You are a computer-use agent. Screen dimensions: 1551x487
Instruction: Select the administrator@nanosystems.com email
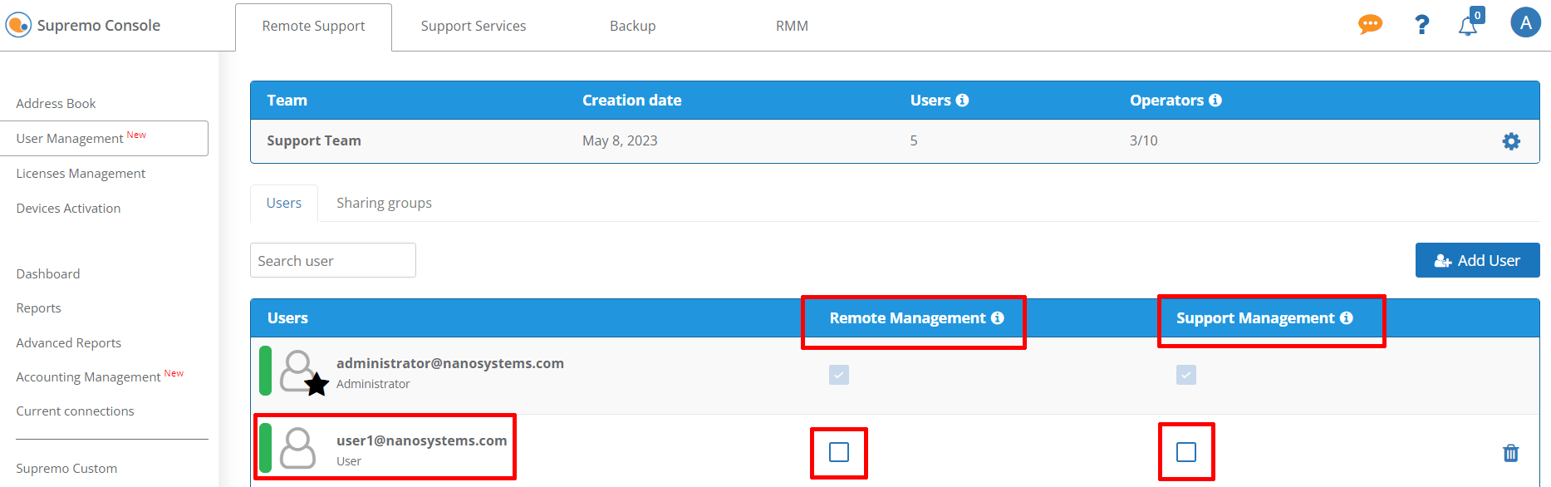(x=450, y=363)
